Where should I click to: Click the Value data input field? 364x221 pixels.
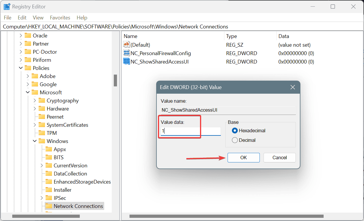tap(191, 131)
